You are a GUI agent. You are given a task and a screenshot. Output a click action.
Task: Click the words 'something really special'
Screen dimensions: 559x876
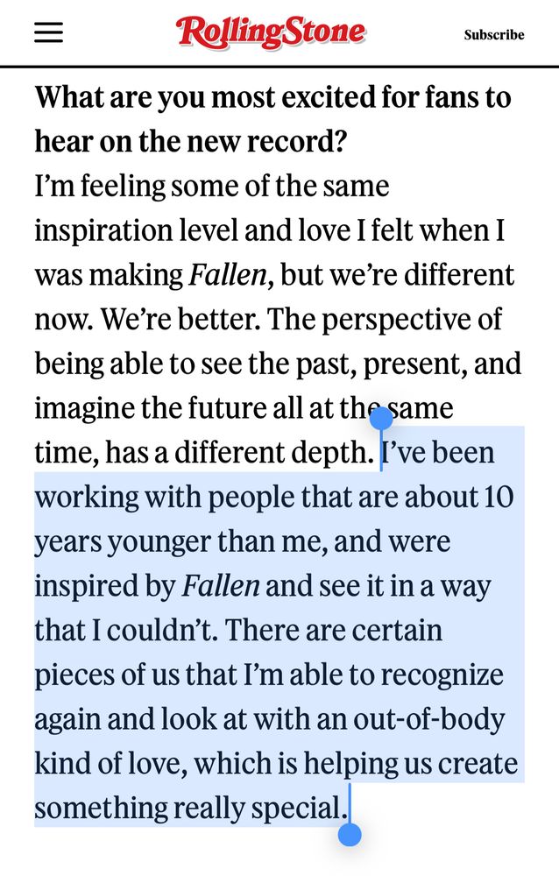[189, 808]
